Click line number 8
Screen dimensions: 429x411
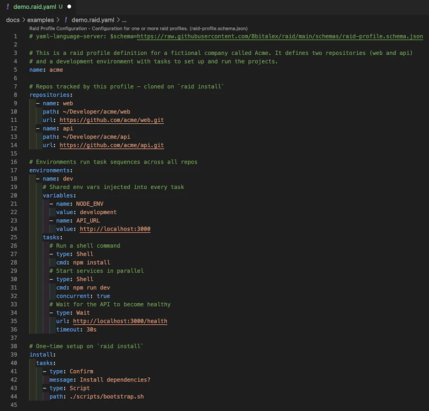coord(16,95)
